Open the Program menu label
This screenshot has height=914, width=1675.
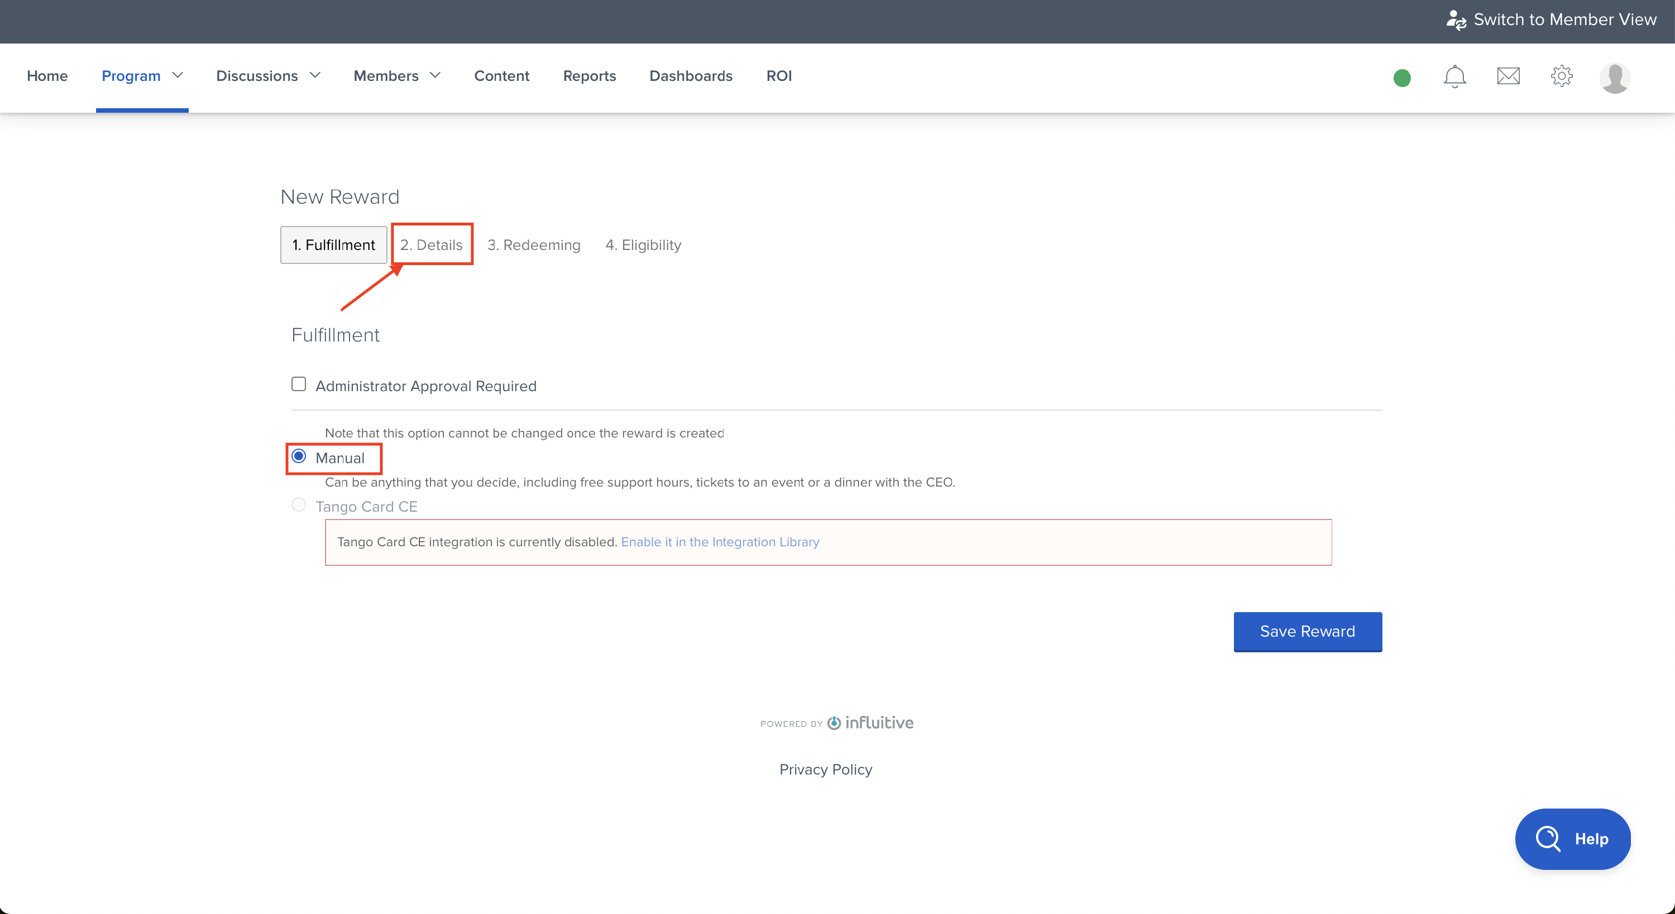click(x=131, y=76)
